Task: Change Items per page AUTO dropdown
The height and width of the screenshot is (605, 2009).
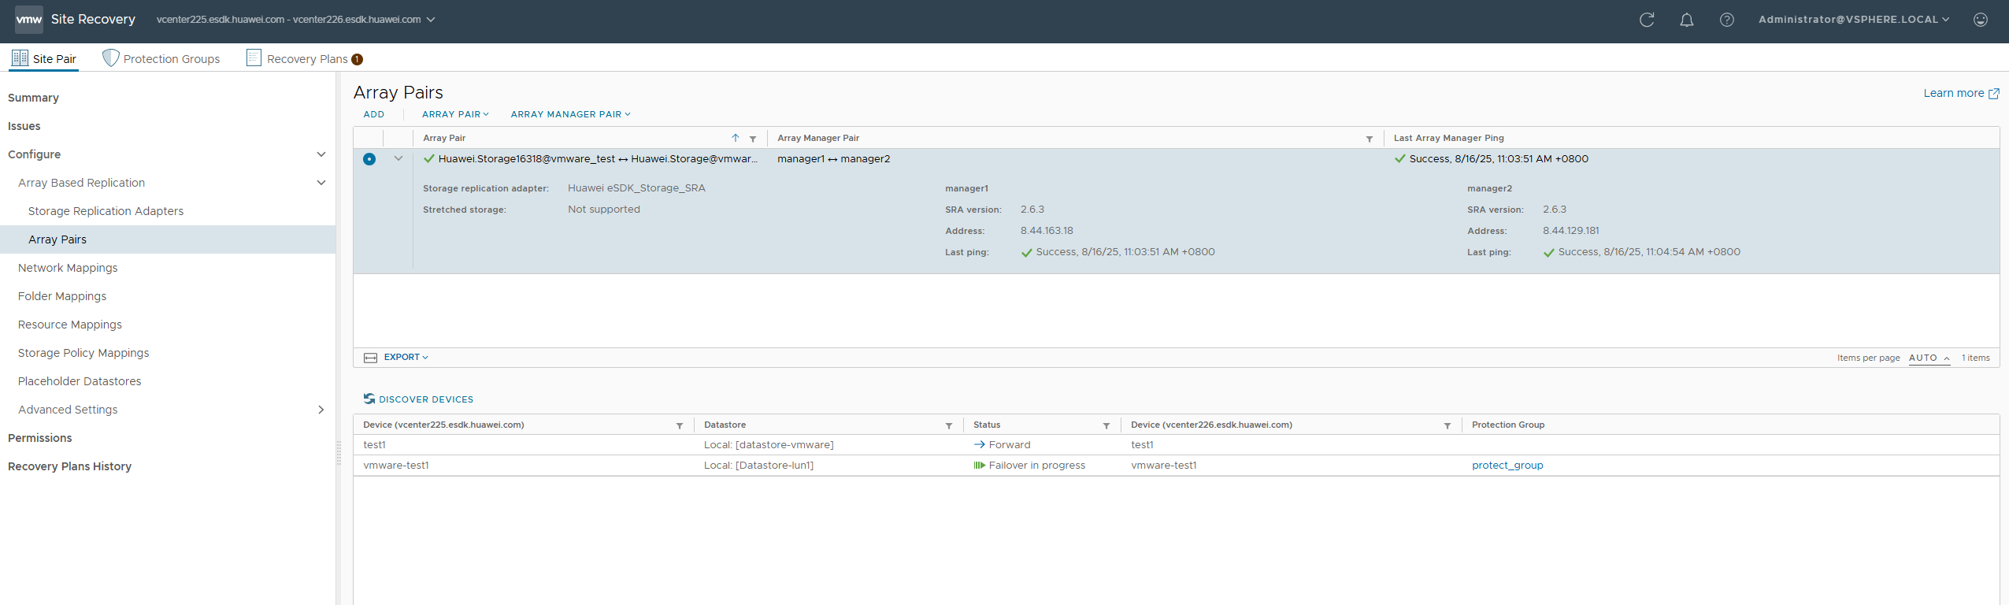Action: click(1929, 358)
